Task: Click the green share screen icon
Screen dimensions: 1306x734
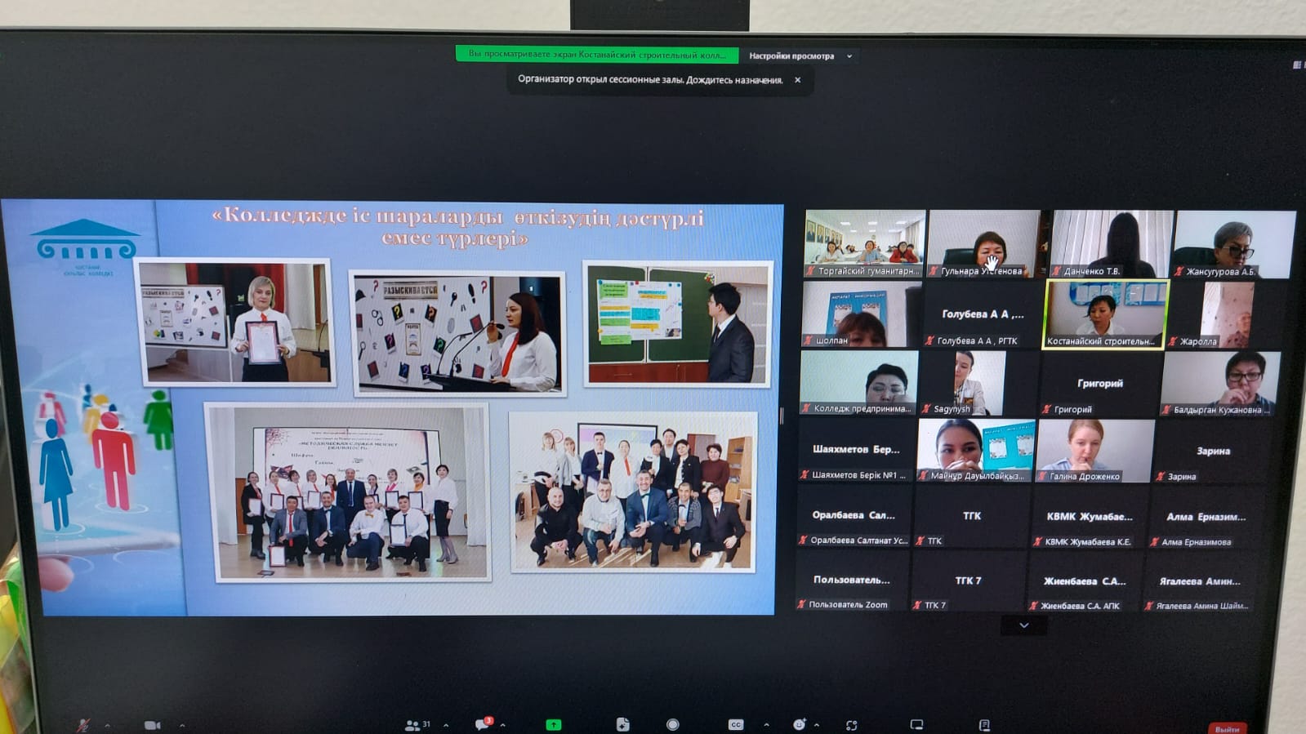Action: coord(554,725)
